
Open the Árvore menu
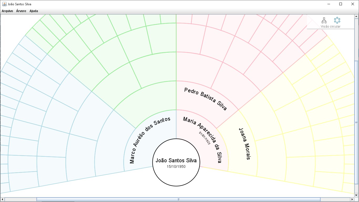click(x=21, y=11)
